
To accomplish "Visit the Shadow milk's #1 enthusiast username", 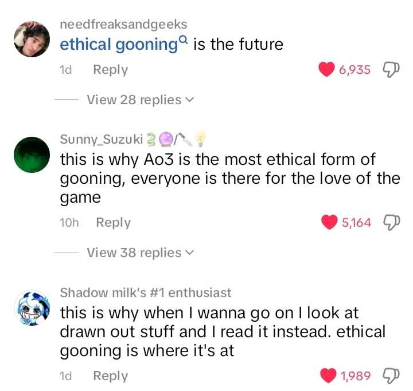I will tap(146, 293).
